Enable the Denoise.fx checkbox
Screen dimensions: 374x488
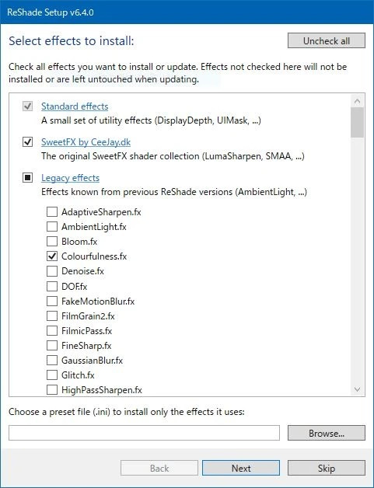tap(52, 271)
